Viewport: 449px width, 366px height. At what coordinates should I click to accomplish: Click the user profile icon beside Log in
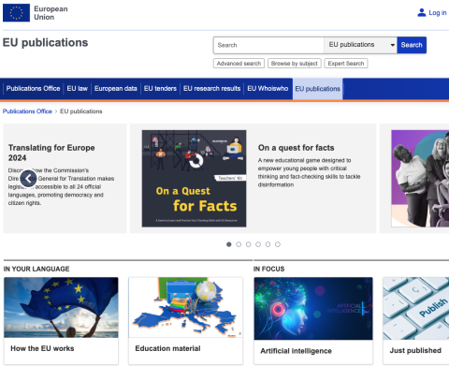[422, 13]
